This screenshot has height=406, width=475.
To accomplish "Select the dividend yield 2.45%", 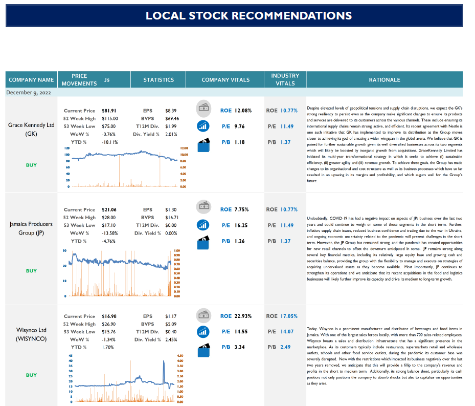I will tap(171, 339).
